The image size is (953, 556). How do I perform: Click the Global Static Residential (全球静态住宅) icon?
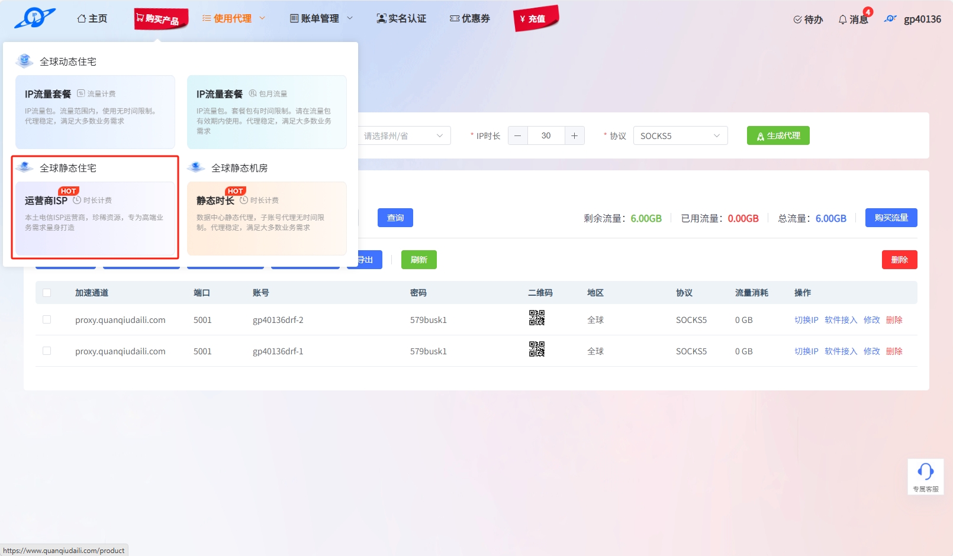coord(24,167)
